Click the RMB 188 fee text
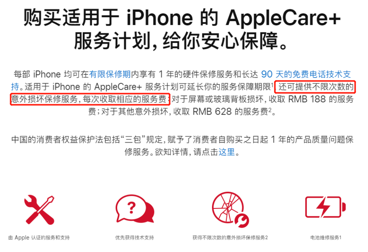Image resolution: width=368 pixels, height=252 pixels. pyautogui.click(x=307, y=99)
